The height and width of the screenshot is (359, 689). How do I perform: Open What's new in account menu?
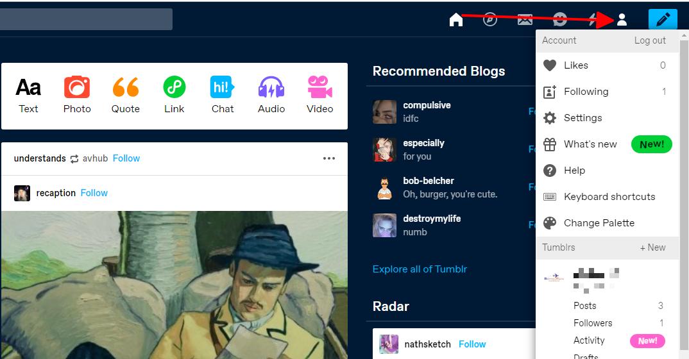[608, 144]
